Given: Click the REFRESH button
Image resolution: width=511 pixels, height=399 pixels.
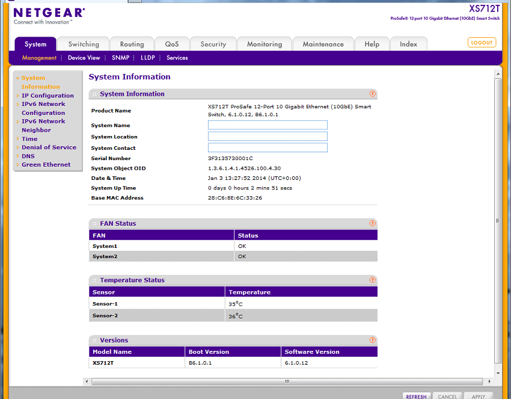Looking at the screenshot, I should (416, 396).
